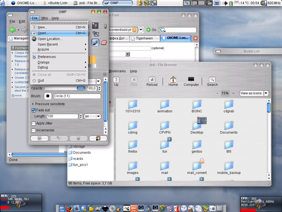282x212 pixels.
Task: Open the Bookmarks menu in File Browser
Action: [117, 71]
